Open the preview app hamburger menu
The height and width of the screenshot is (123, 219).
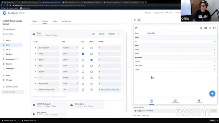pos(136,28)
